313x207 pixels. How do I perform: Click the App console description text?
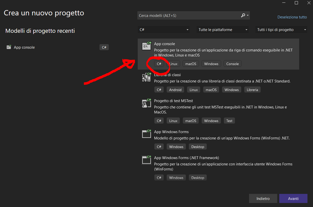pos(223,53)
